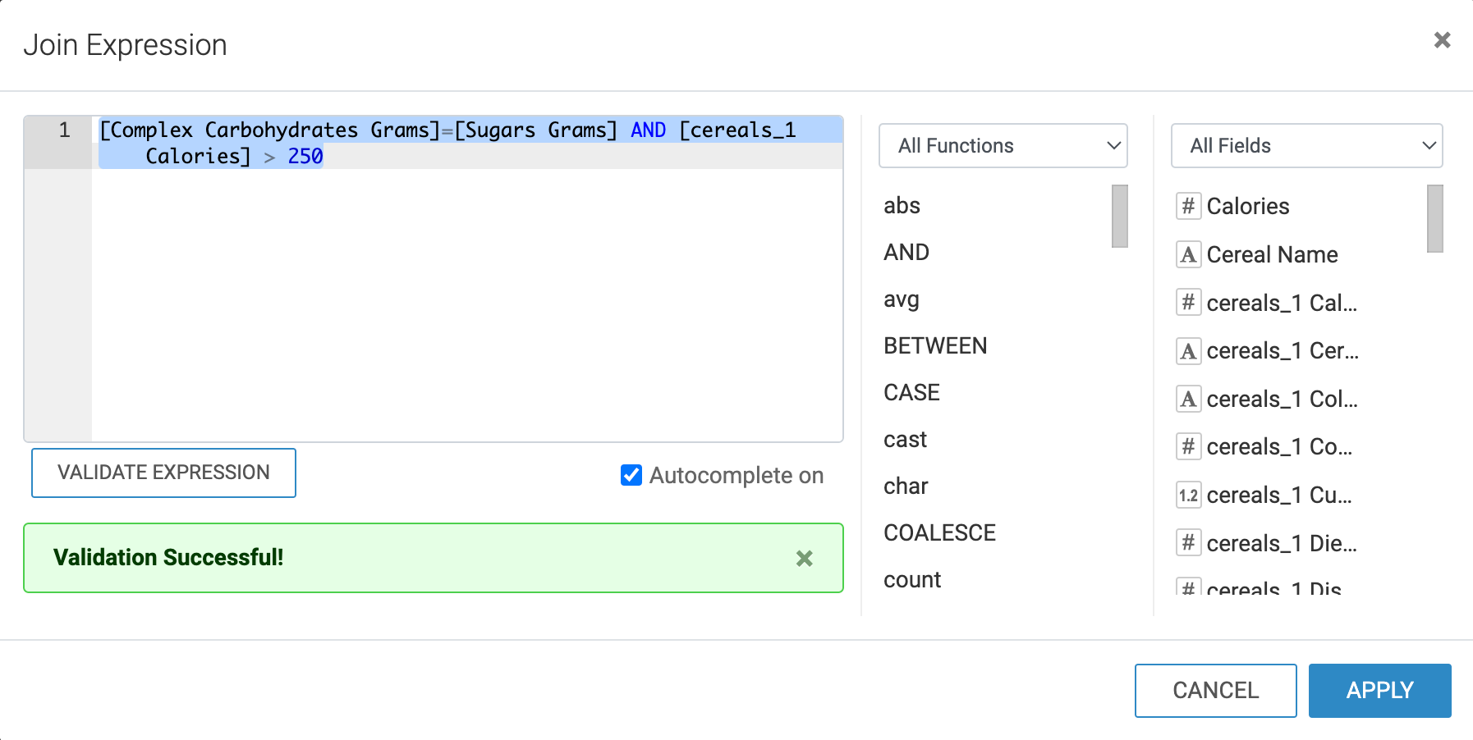This screenshot has width=1473, height=740.
Task: Click the functions list scrollbar thumb
Action: click(x=1119, y=216)
